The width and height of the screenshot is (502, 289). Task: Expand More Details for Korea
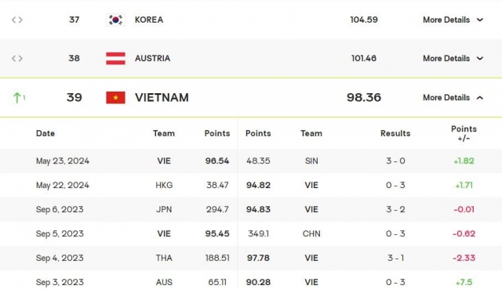(453, 20)
